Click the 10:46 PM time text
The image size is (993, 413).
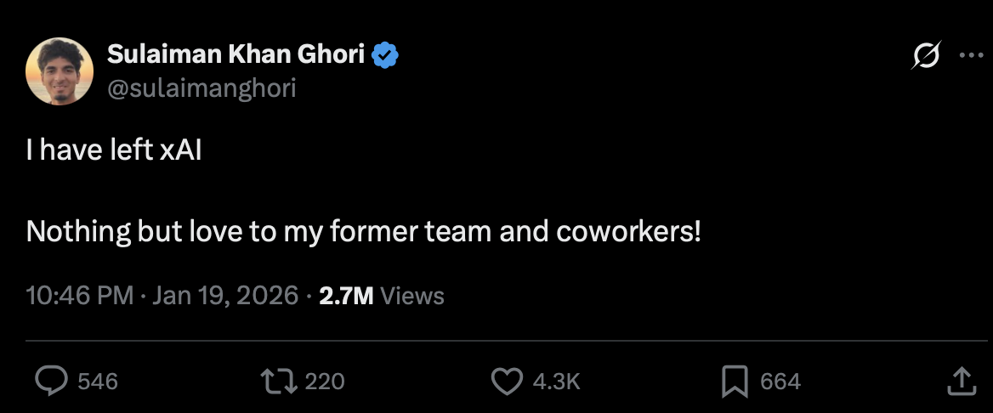coord(80,296)
